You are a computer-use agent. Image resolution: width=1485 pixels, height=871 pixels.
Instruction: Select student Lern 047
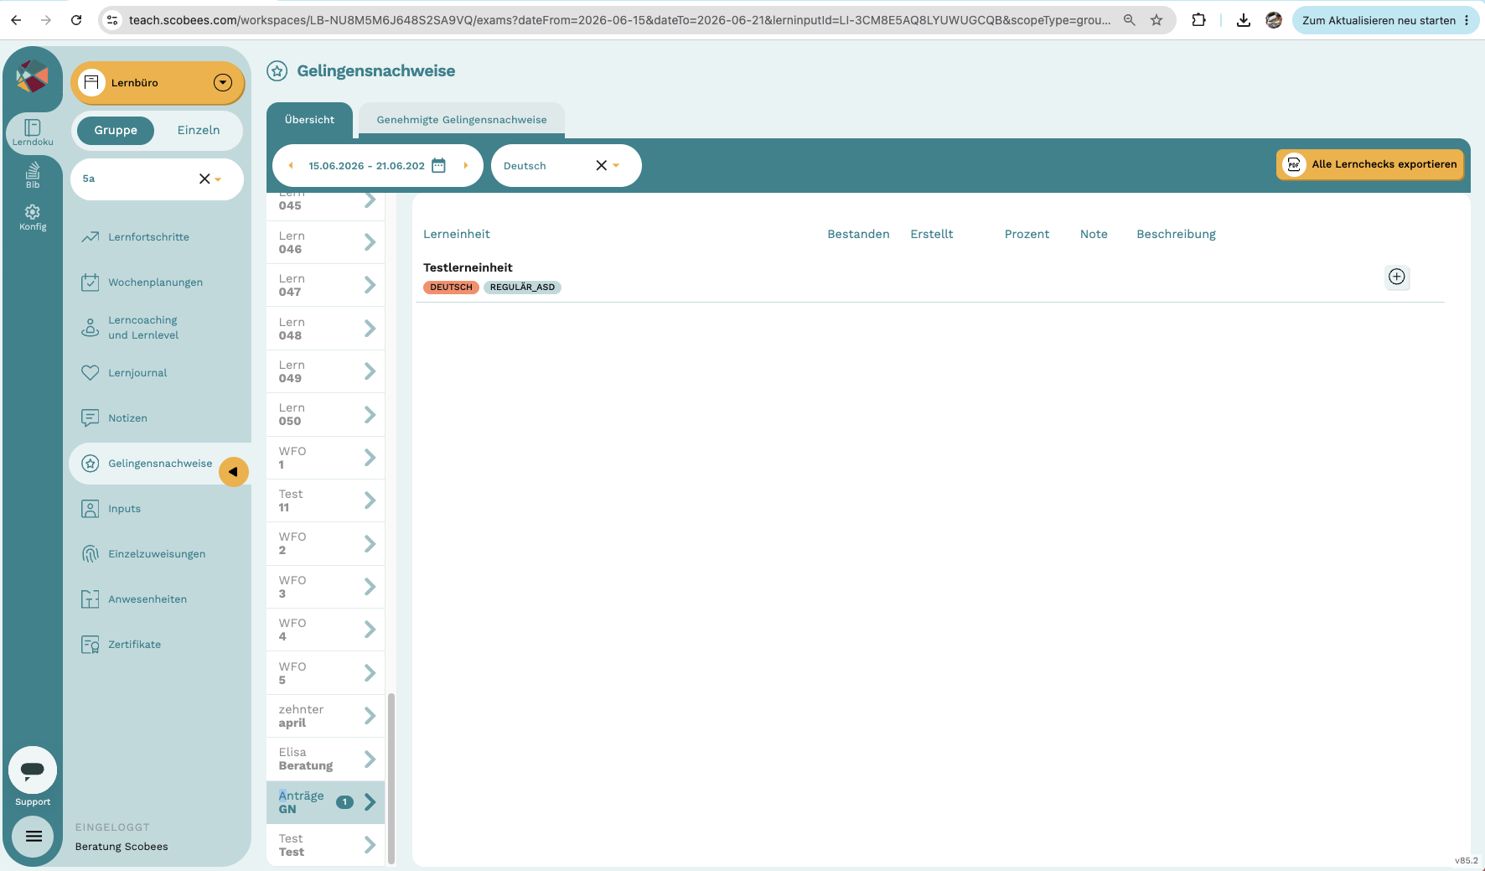coord(325,285)
